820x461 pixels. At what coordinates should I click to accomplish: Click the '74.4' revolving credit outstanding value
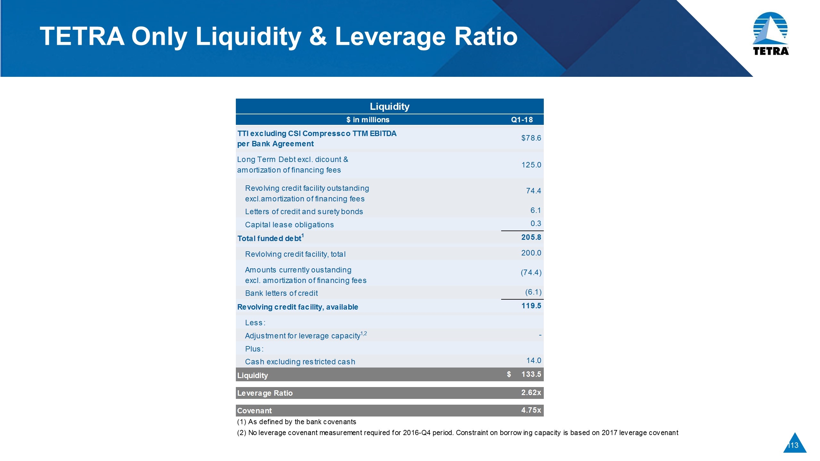pos(533,191)
